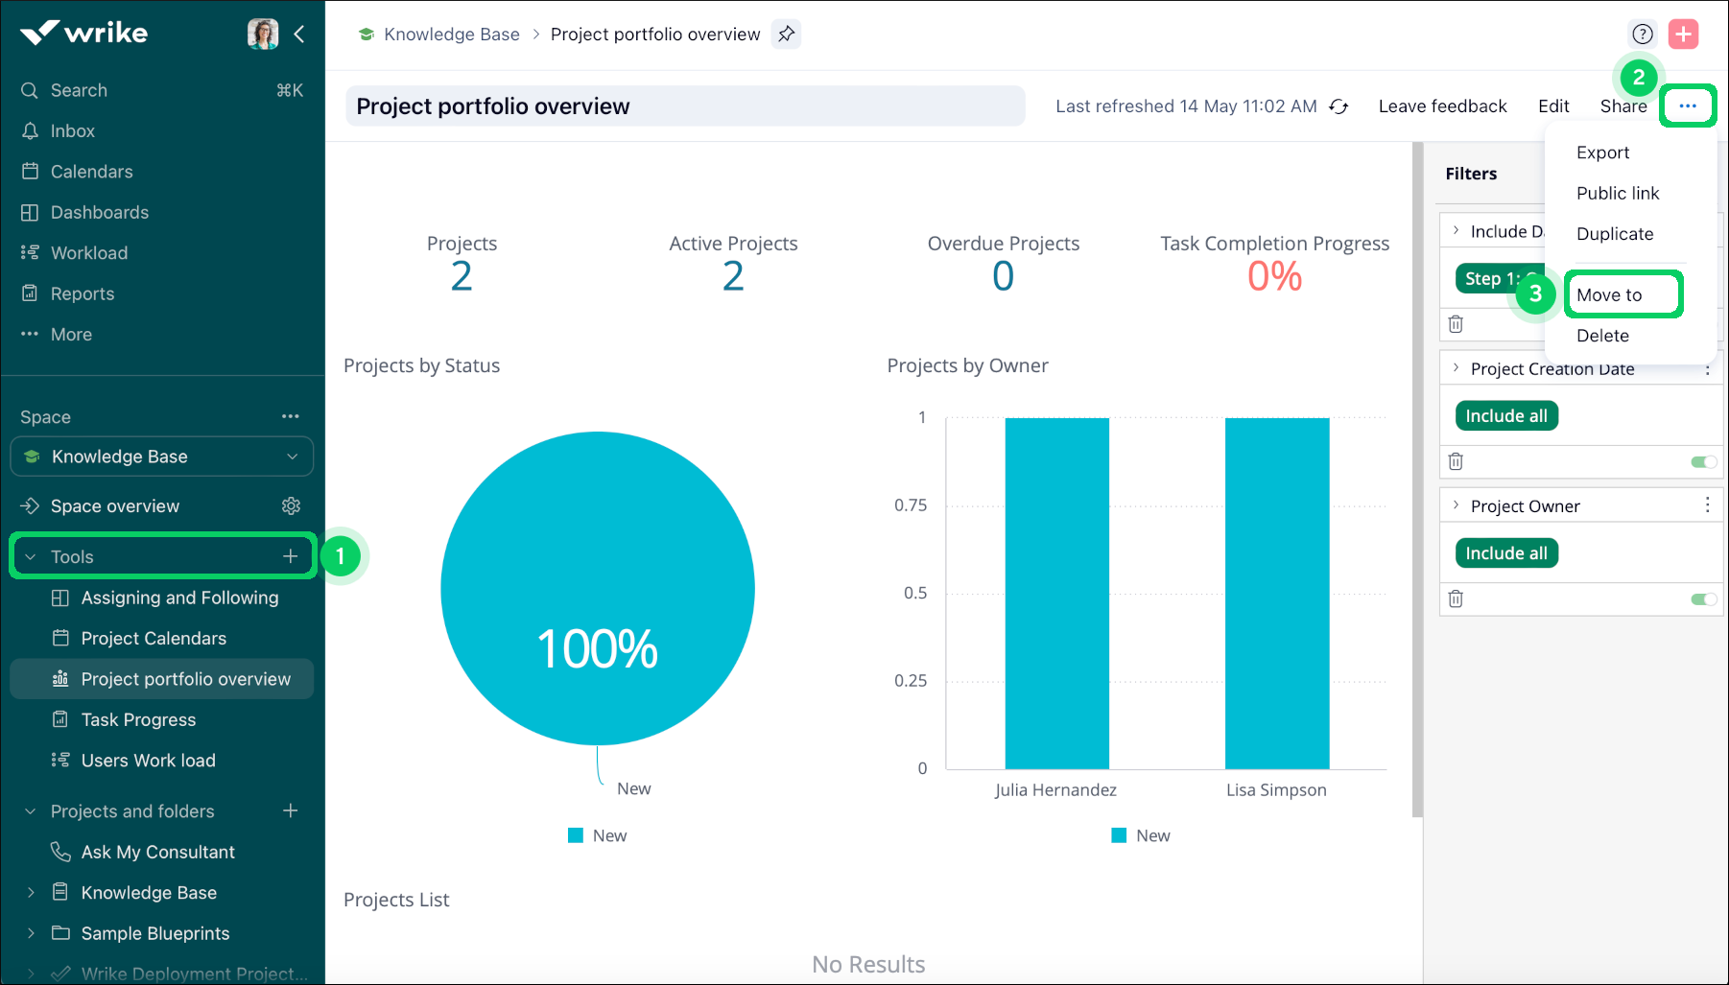The image size is (1729, 985).
Task: Toggle the Project Creation Date filter switch
Action: pyautogui.click(x=1703, y=462)
